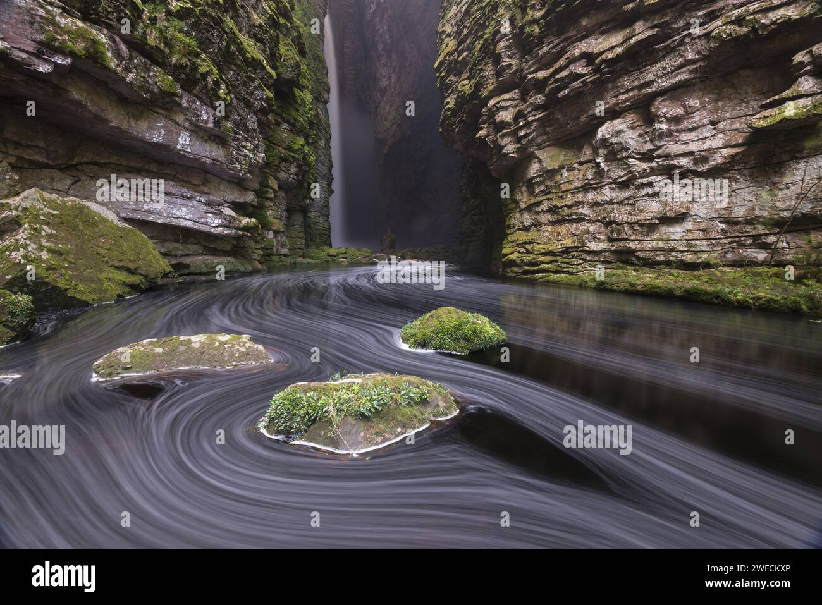The image size is (822, 605).
Task: Click the dark still water on the right
Action: point(664,379)
